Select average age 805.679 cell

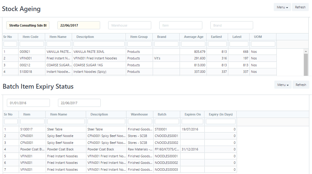pos(193,52)
